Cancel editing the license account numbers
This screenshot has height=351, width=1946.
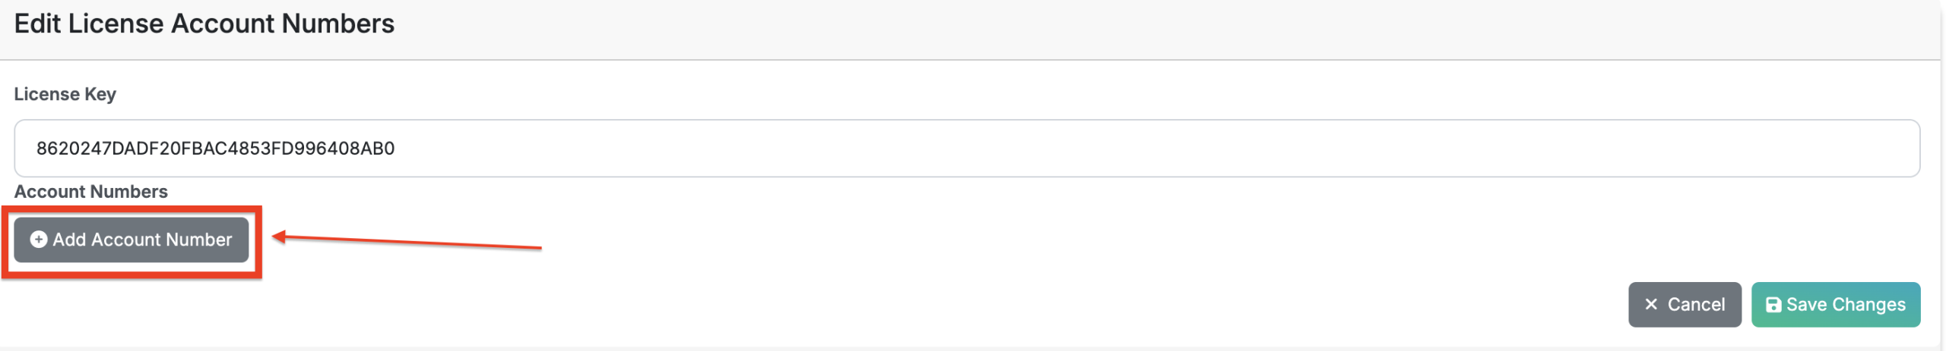(1684, 305)
